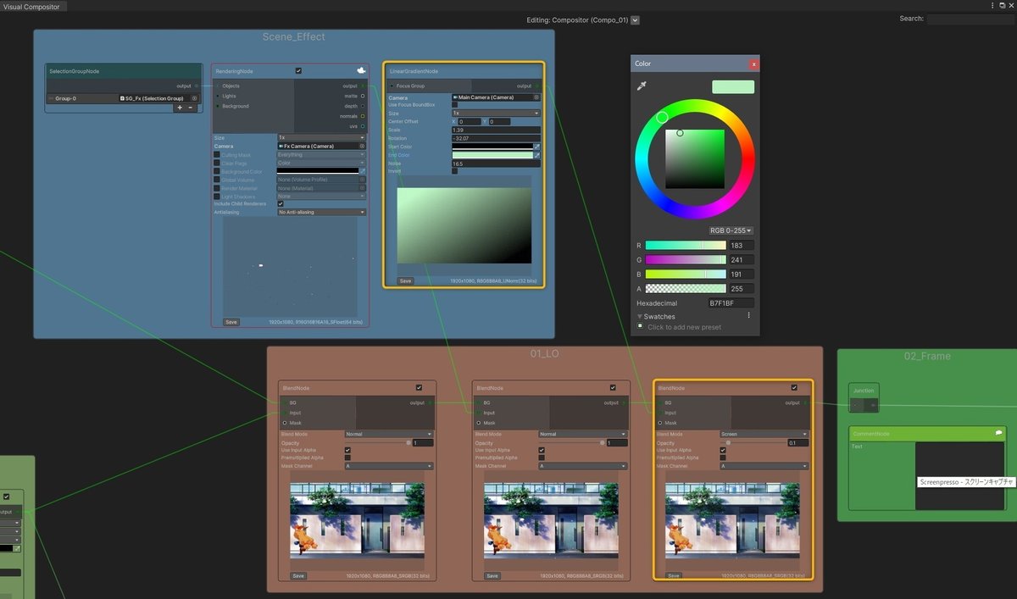Click the RenderingNode Lights input port
Image resolution: width=1017 pixels, height=599 pixels.
coord(217,96)
